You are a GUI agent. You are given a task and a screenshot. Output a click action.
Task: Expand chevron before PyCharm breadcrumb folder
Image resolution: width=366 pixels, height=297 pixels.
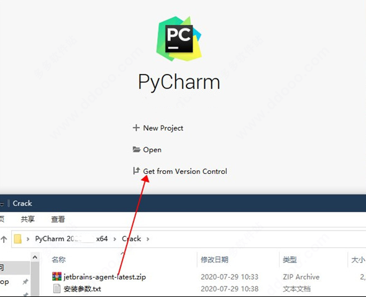[x=28, y=239]
